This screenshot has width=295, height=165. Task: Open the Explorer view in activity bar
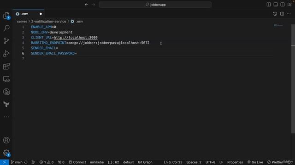pyautogui.click(x=6, y=16)
